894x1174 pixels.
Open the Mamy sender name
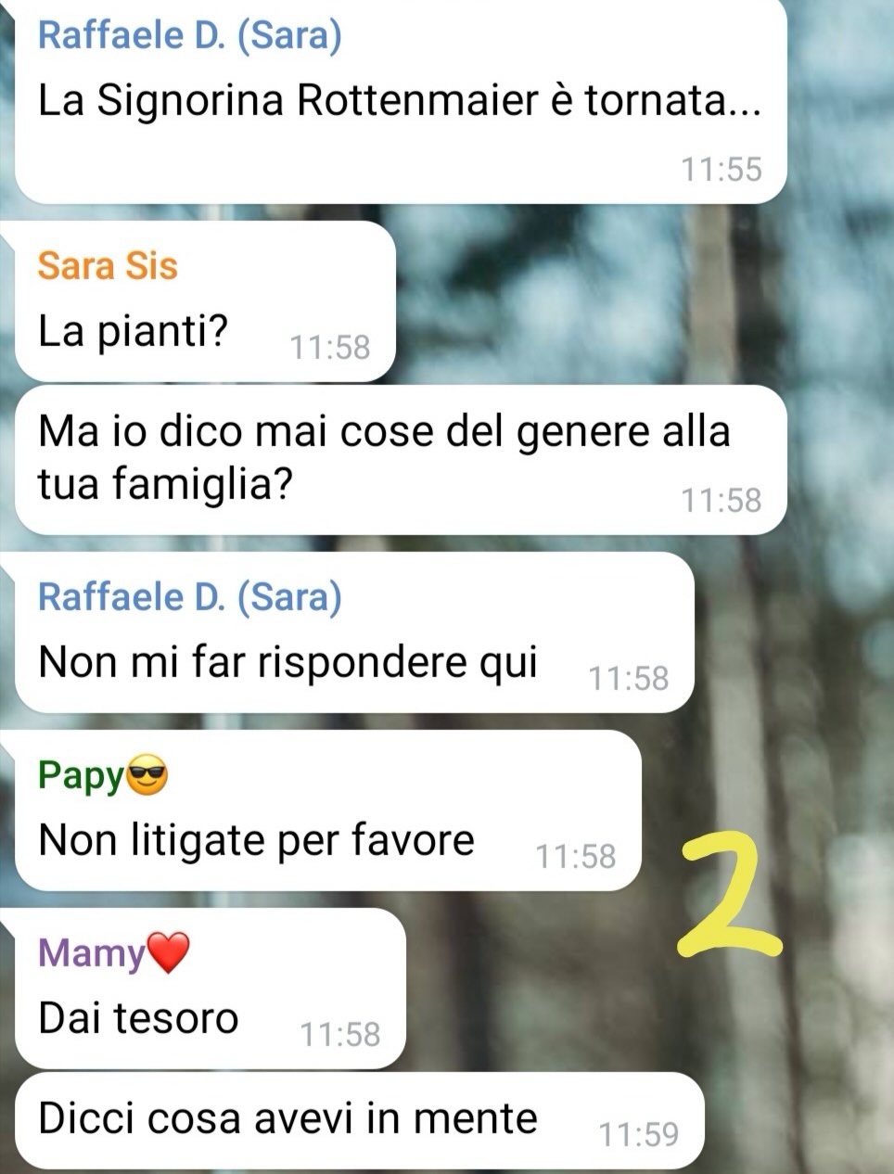92,952
